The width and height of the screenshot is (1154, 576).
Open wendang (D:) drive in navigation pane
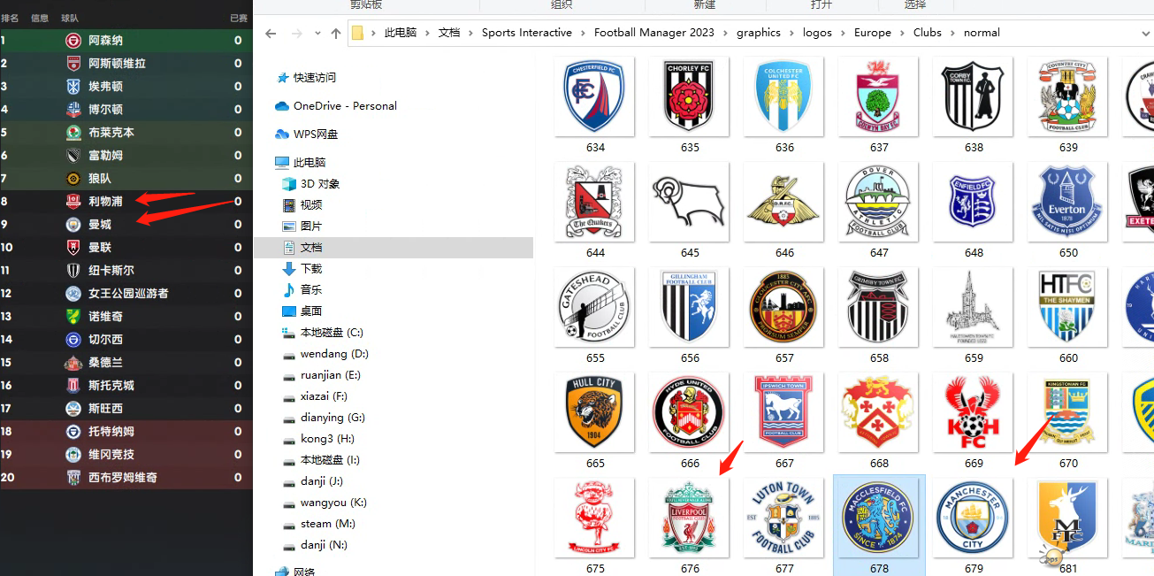click(334, 354)
